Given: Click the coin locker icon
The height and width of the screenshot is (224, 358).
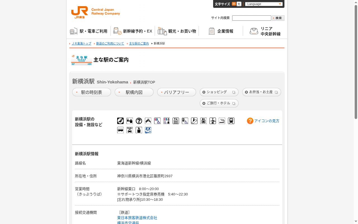Looking at the screenshot, I should pyautogui.click(x=203, y=121).
